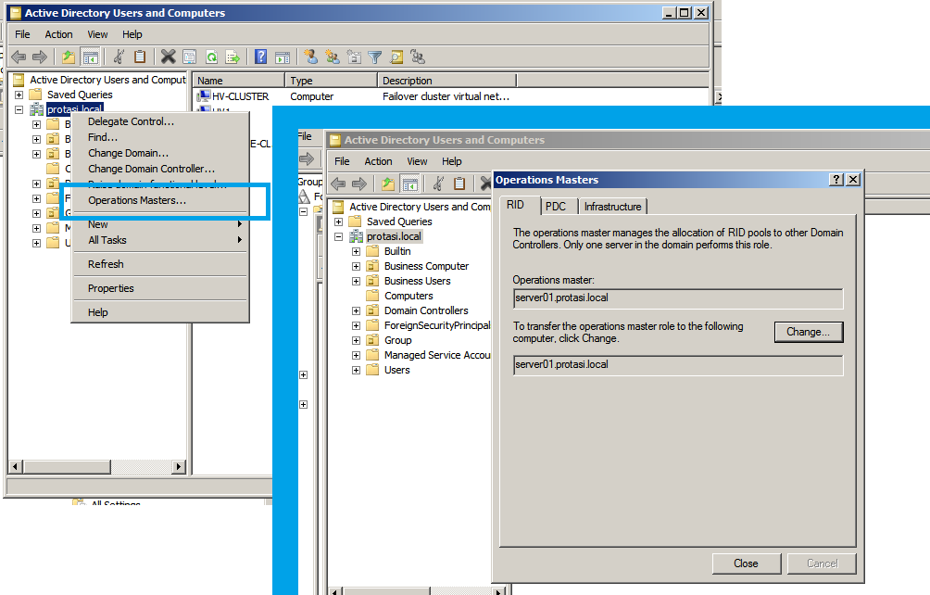Screen dimensions: 930x595
Task: Open Action menu in window behind dialog
Action: pos(379,161)
